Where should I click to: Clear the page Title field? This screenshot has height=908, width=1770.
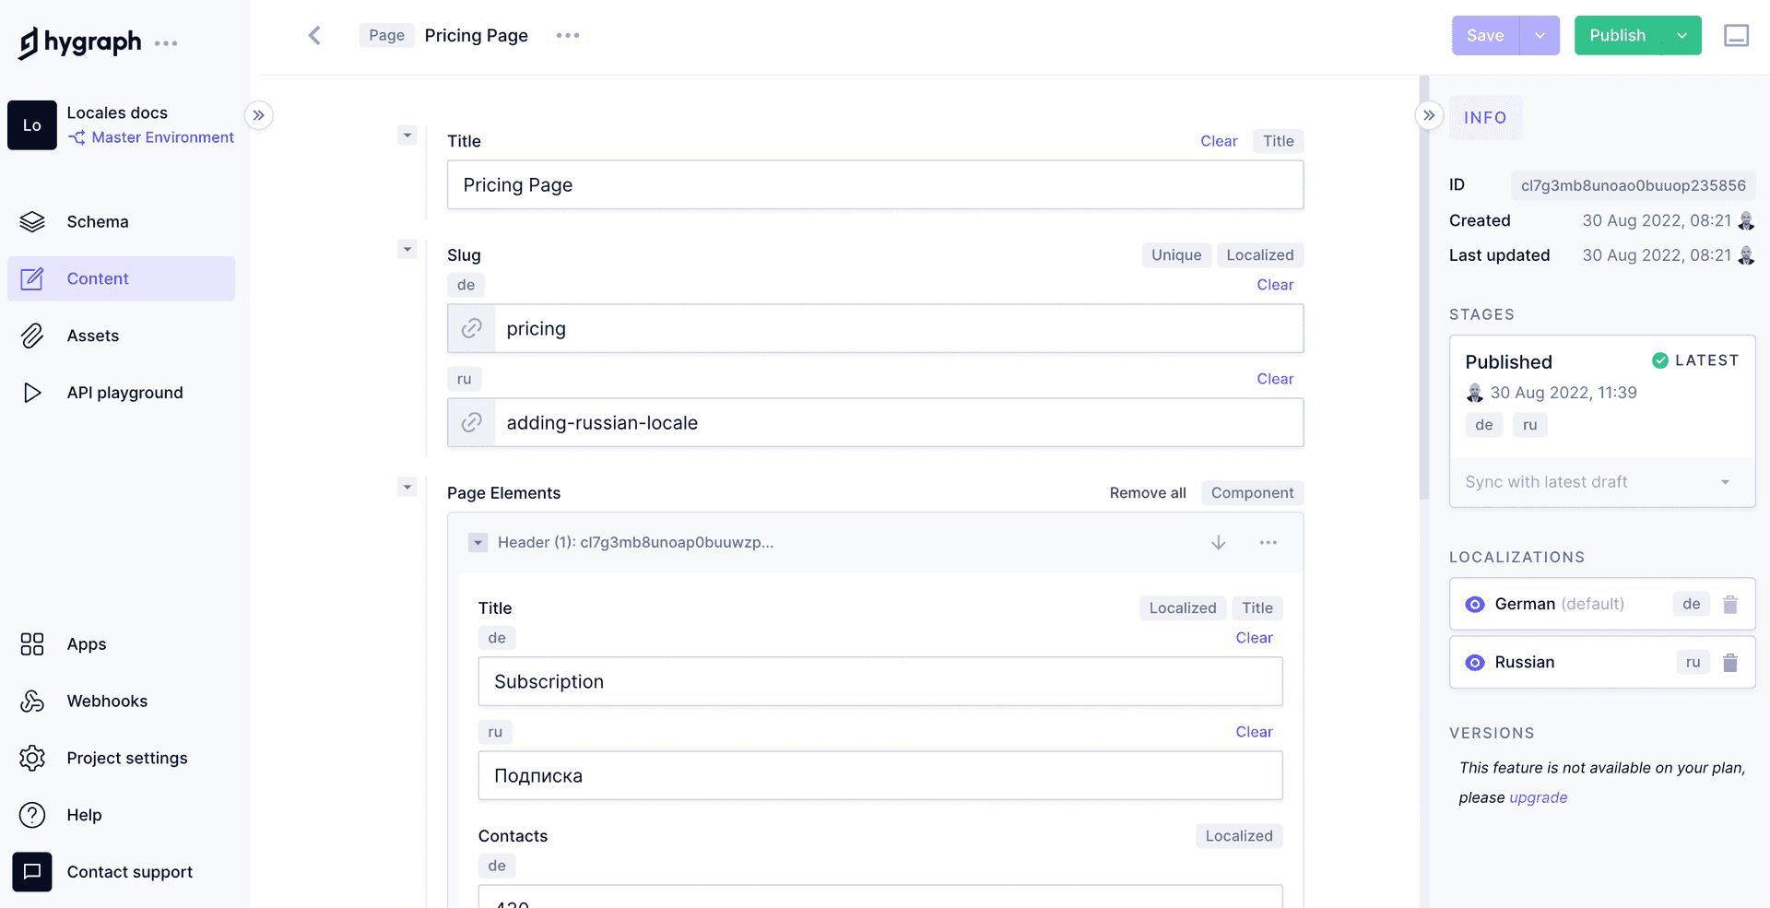[x=1219, y=141]
